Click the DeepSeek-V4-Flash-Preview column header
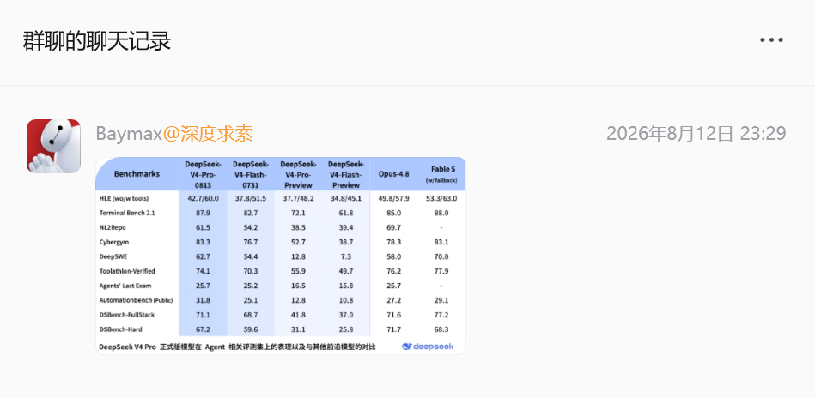Screen dimensions: 815x398 [x=346, y=174]
